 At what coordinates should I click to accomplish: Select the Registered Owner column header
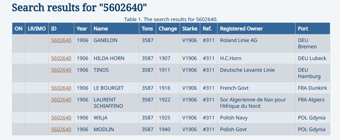(x=241, y=28)
